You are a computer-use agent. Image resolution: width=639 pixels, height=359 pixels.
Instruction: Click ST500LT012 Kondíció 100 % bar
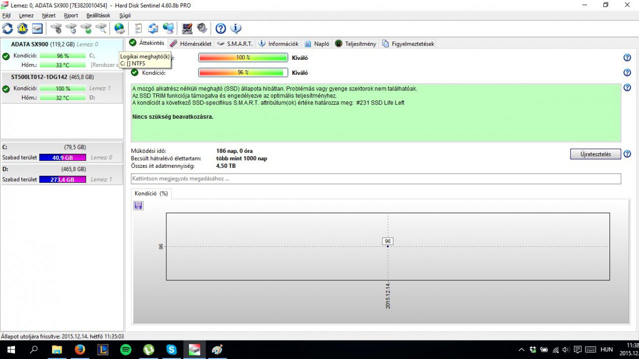(62, 88)
